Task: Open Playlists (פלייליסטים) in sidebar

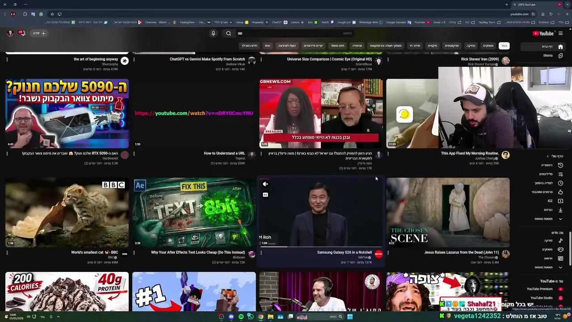Action: [x=551, y=174]
